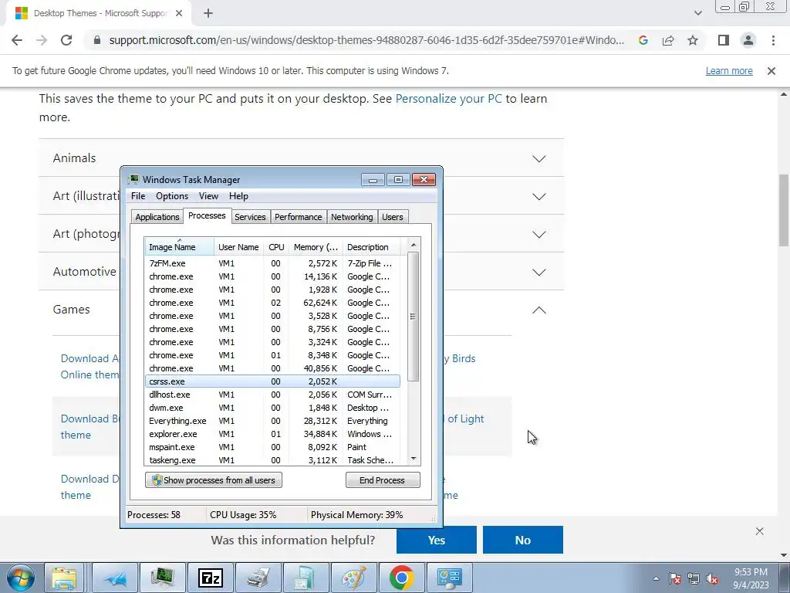Expand the Art (illustrative) section chevron
790x593 pixels.
tap(539, 197)
